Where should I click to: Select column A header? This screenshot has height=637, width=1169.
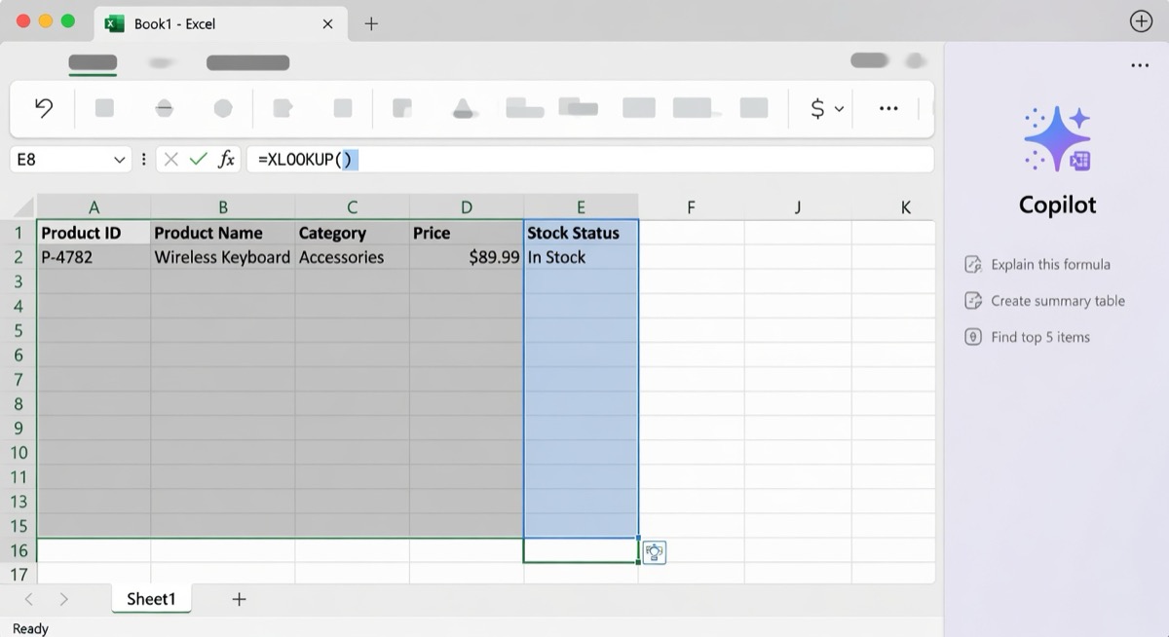pyautogui.click(x=94, y=206)
